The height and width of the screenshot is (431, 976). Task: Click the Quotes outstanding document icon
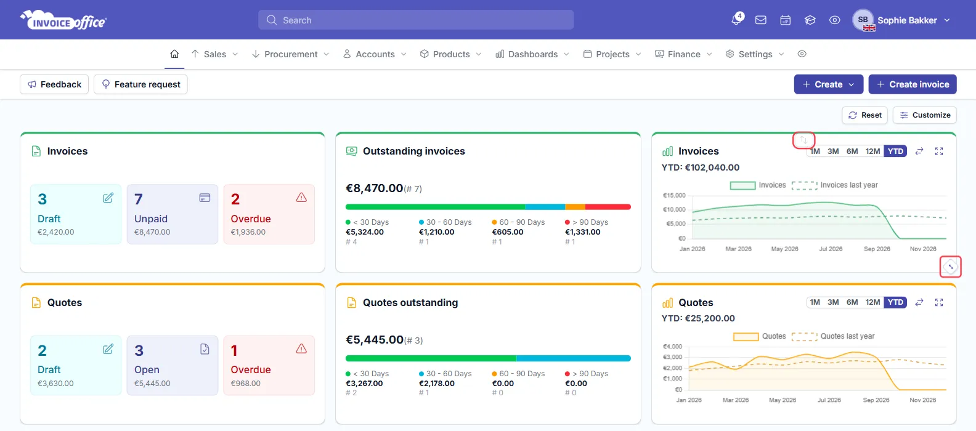click(x=351, y=302)
